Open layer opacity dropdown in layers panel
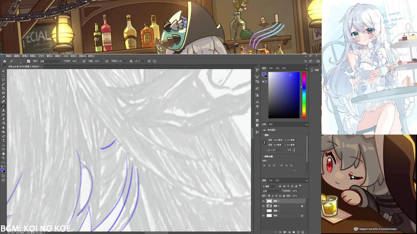The height and width of the screenshot is (234, 417). [x=299, y=191]
